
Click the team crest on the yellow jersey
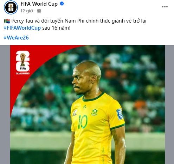coord(95,112)
